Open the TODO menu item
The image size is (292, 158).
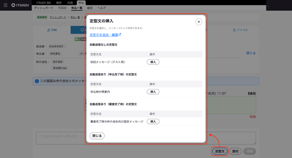[62, 8]
